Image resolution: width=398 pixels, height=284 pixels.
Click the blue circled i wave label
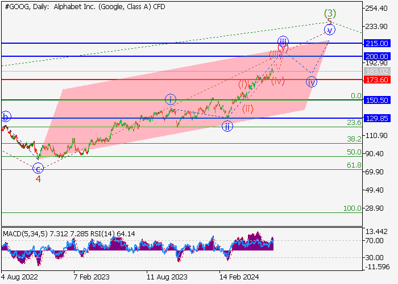point(171,99)
